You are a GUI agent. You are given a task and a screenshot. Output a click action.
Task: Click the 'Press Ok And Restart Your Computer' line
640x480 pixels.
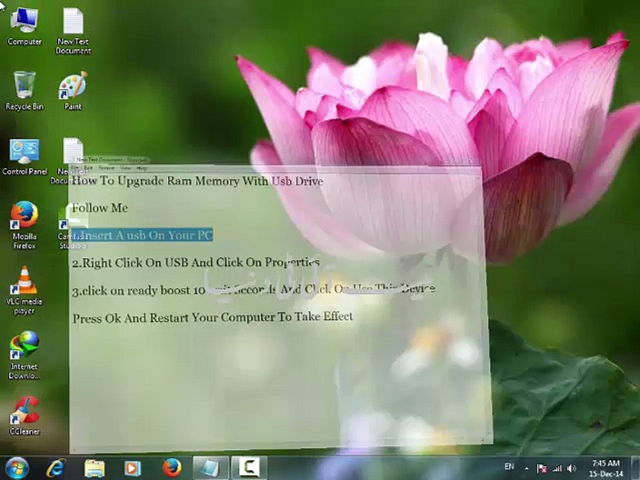point(213,317)
